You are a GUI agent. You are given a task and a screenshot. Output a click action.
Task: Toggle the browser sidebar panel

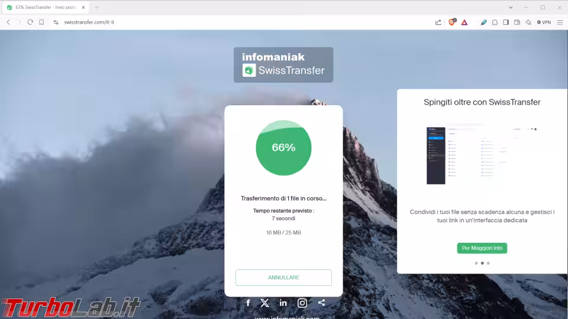tap(506, 22)
